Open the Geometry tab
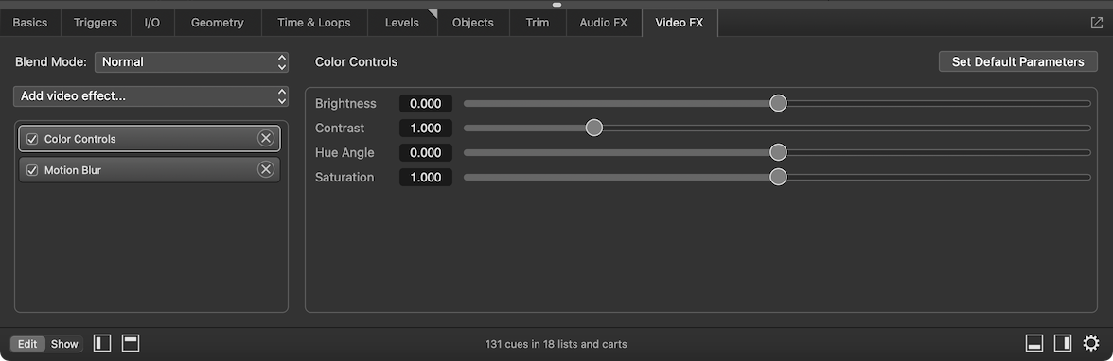This screenshot has height=361, width=1113. 218,23
